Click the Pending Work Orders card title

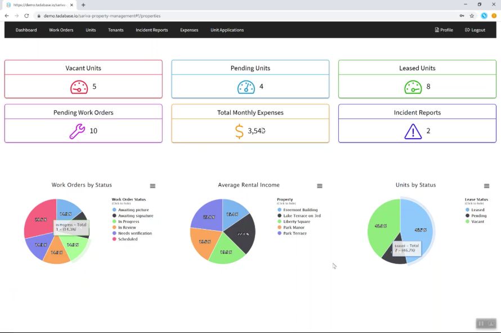tap(83, 112)
